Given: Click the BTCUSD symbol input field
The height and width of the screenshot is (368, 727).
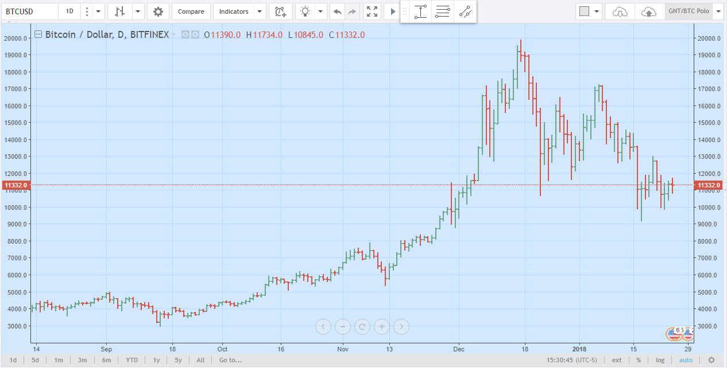Looking at the screenshot, I should click(x=30, y=11).
